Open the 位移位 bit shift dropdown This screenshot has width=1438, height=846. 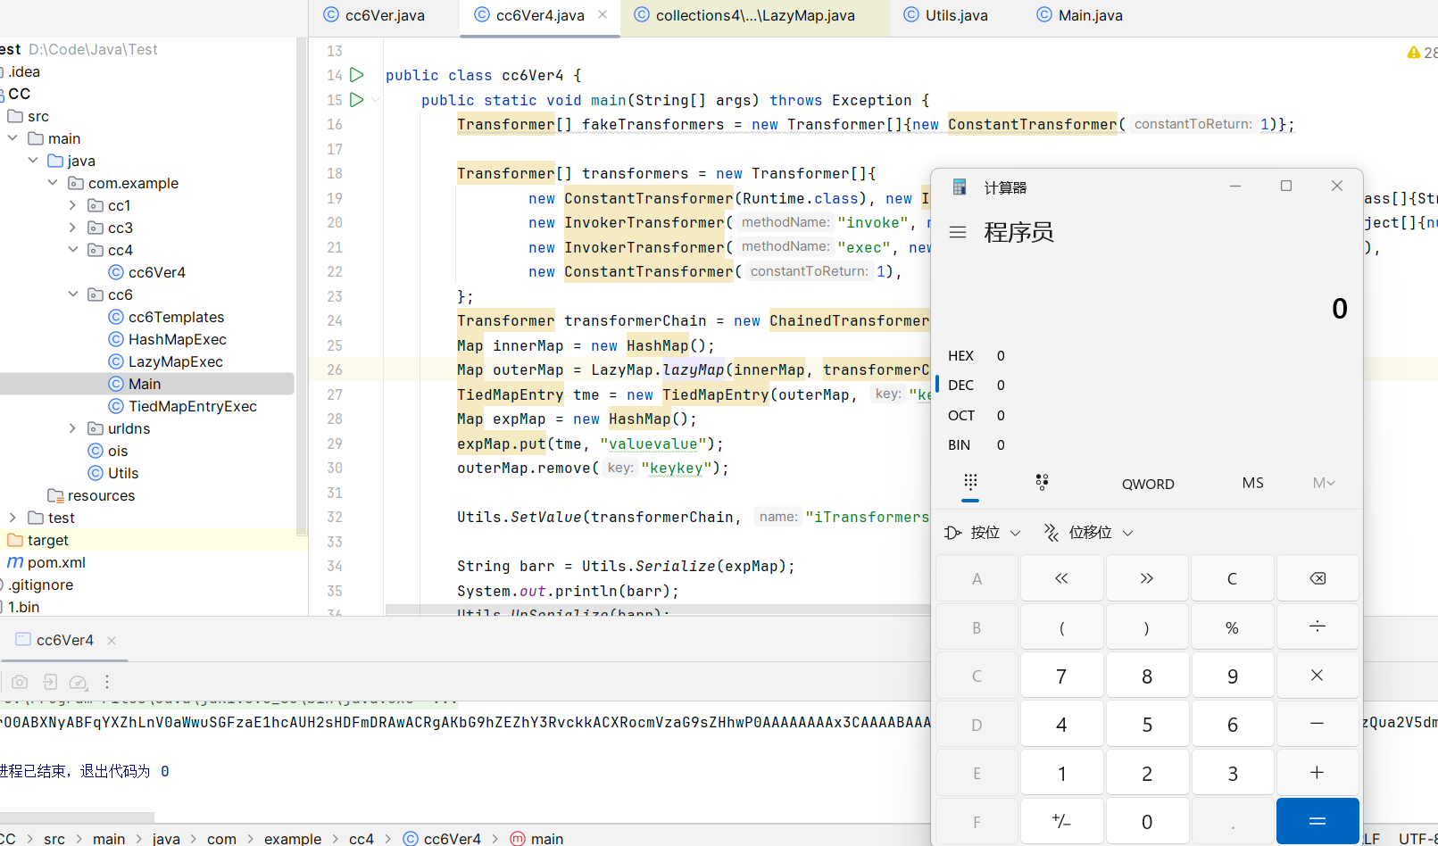click(1089, 533)
